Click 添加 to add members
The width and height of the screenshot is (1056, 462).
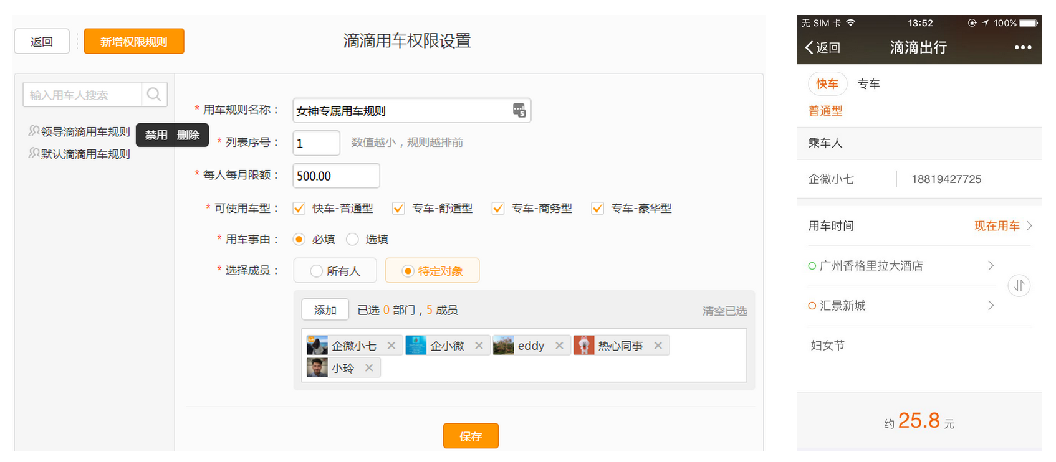325,309
